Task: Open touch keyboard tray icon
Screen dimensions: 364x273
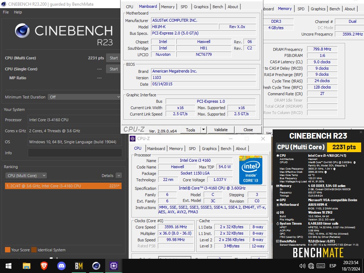Action: coord(321,266)
